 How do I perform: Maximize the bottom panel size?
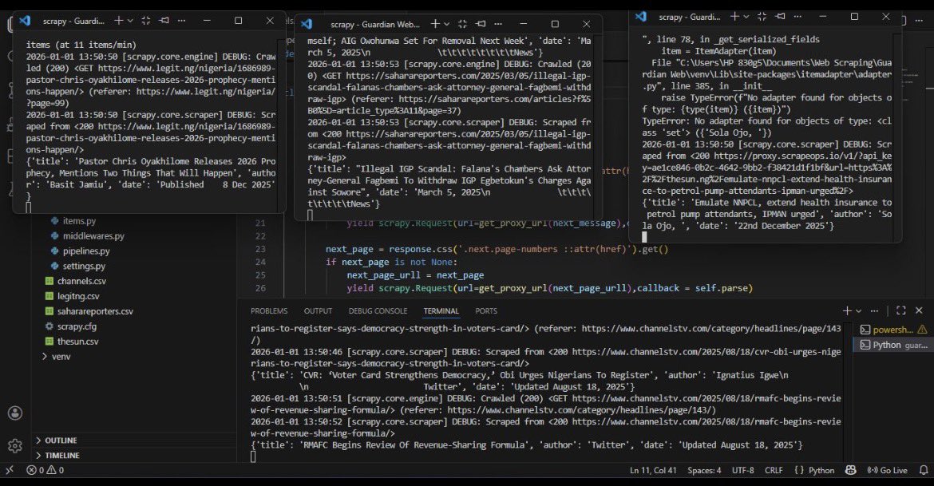(x=900, y=310)
